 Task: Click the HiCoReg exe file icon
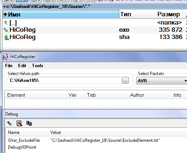[6, 30]
